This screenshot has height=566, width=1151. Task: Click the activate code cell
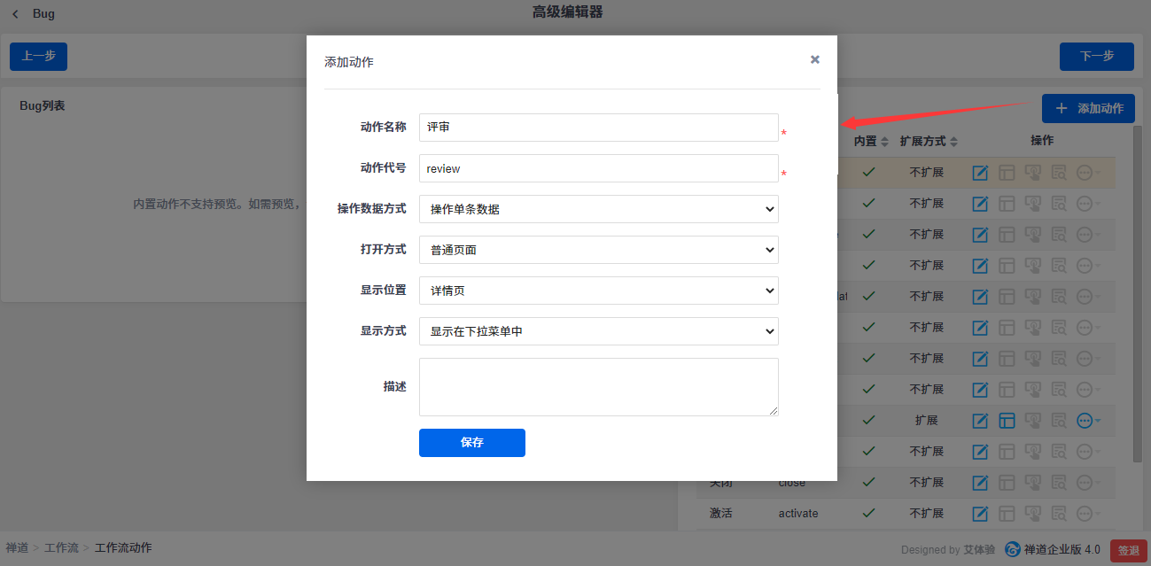tap(798, 514)
